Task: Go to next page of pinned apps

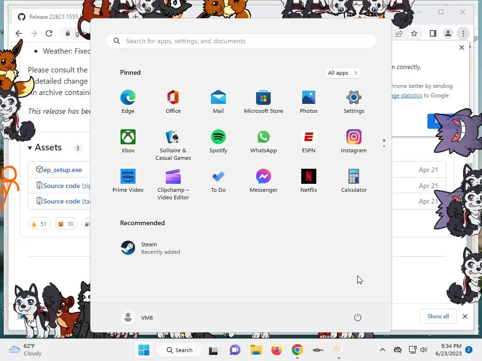Action: click(384, 146)
